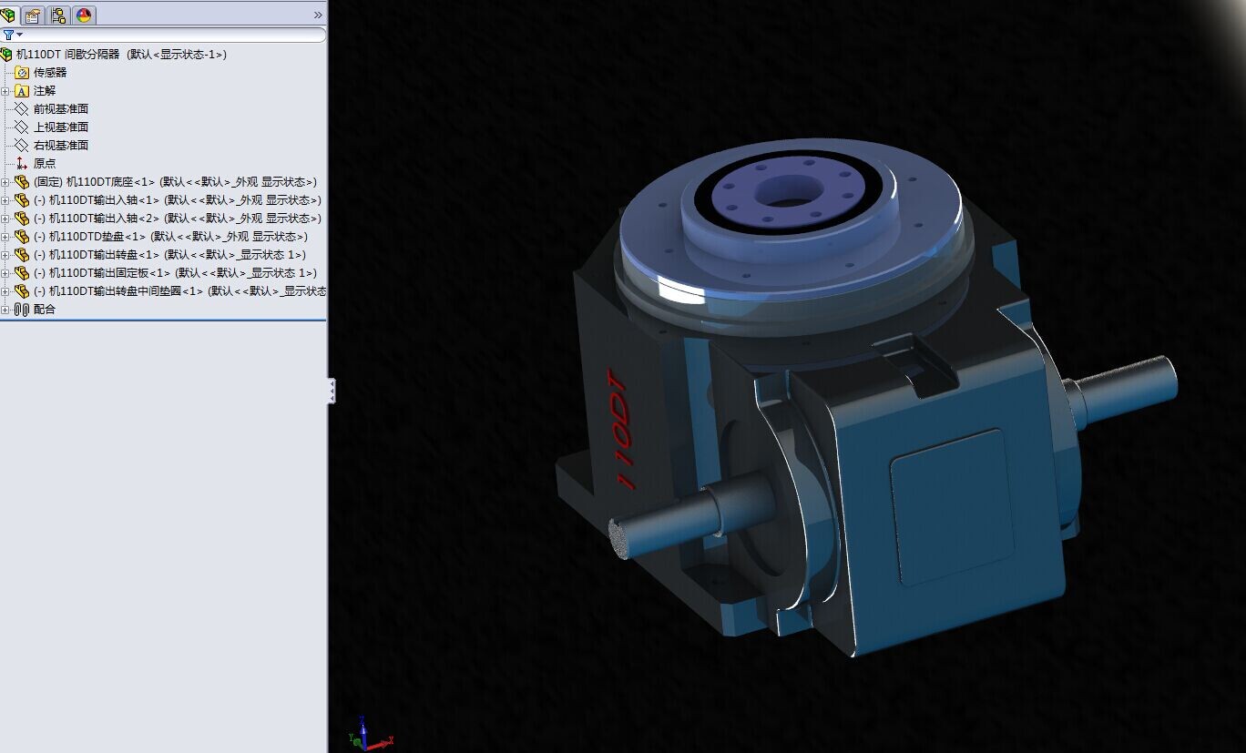Image resolution: width=1246 pixels, height=753 pixels.
Task: Click the 机110DT输出转盘中间垫圈<1> part icon
Action: [x=23, y=291]
